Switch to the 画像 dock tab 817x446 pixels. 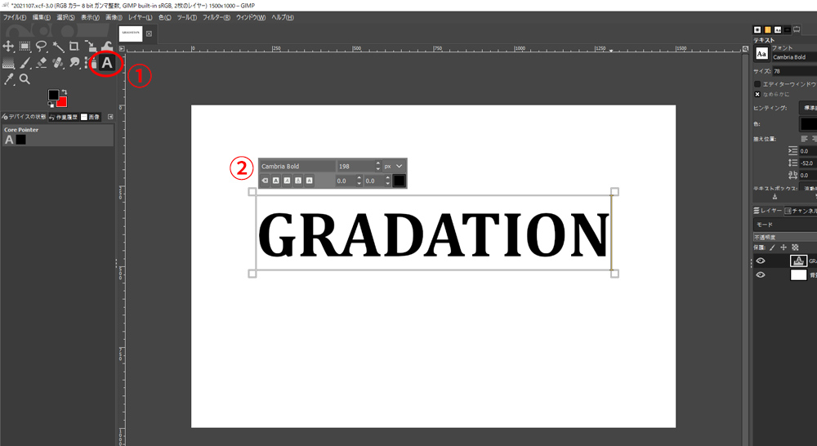point(90,118)
